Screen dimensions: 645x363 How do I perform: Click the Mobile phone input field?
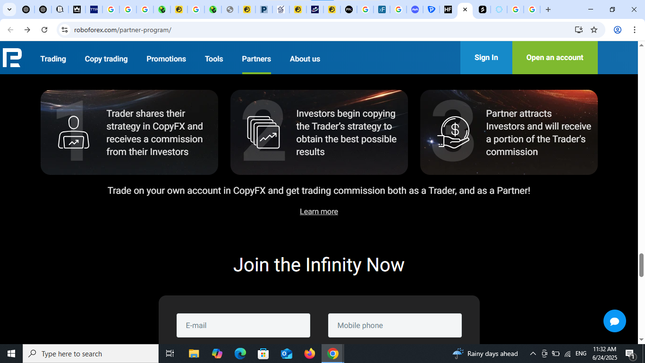(x=395, y=325)
